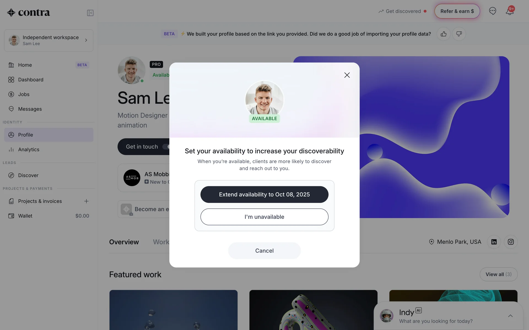Cancel the availability dialog
The image size is (529, 330).
point(264,251)
